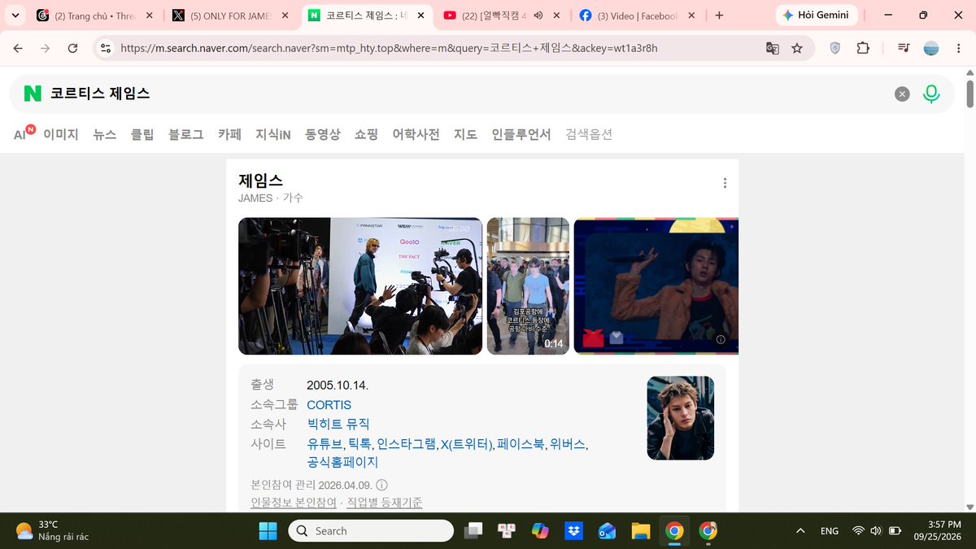
Task: Click the translate page icon in the address bar
Action: point(773,48)
